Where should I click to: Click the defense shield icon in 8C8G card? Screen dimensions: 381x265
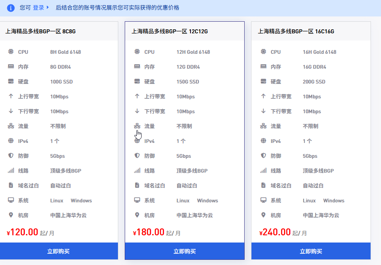(11, 156)
